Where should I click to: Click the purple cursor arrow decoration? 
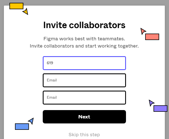pos(151,103)
